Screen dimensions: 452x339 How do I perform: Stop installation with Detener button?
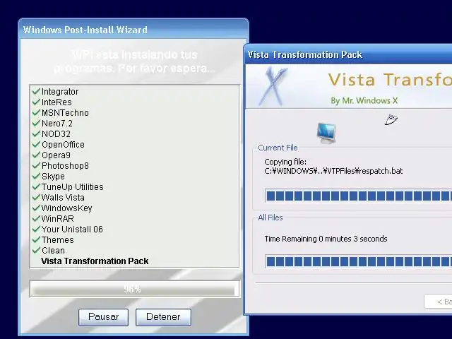coord(163,317)
